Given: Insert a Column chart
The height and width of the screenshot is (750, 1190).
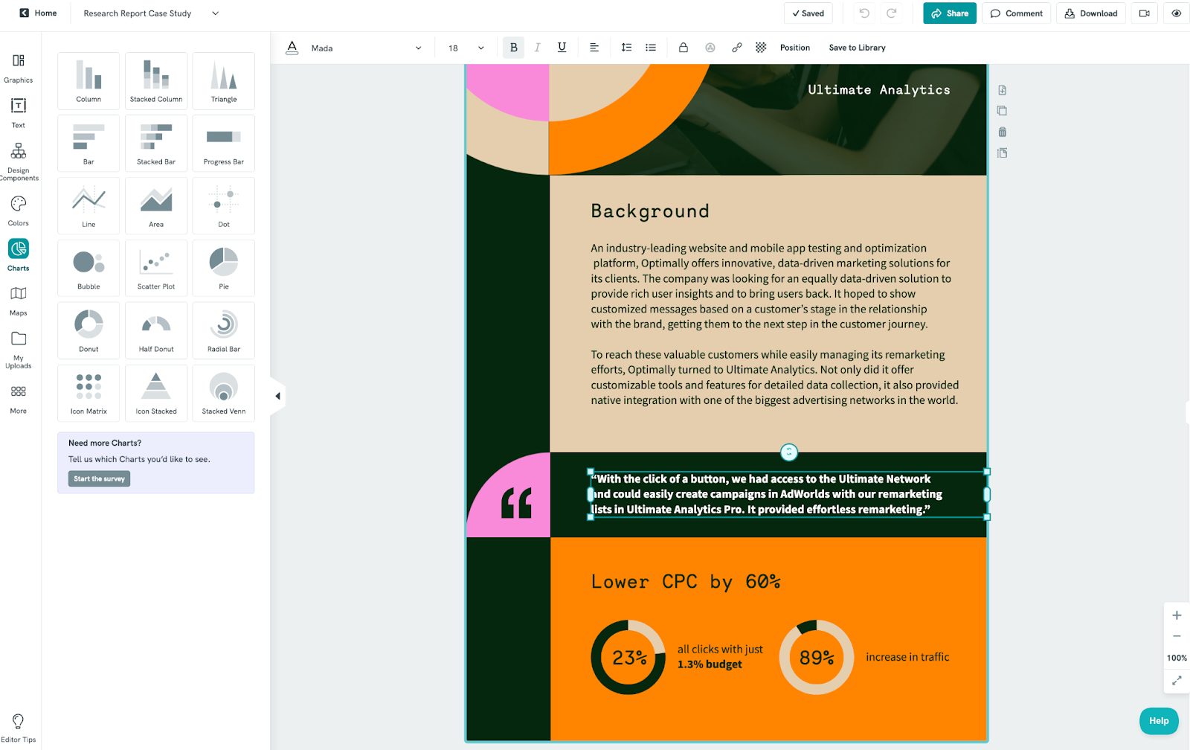Looking at the screenshot, I should click(x=89, y=80).
